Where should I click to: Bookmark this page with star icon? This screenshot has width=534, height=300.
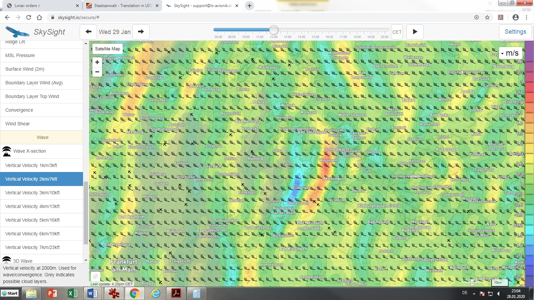[487, 17]
